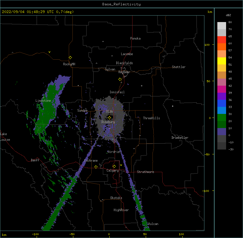This screenshot has height=238, width=243.
Task: Click the Airdrie city label
Action: pos(114,152)
